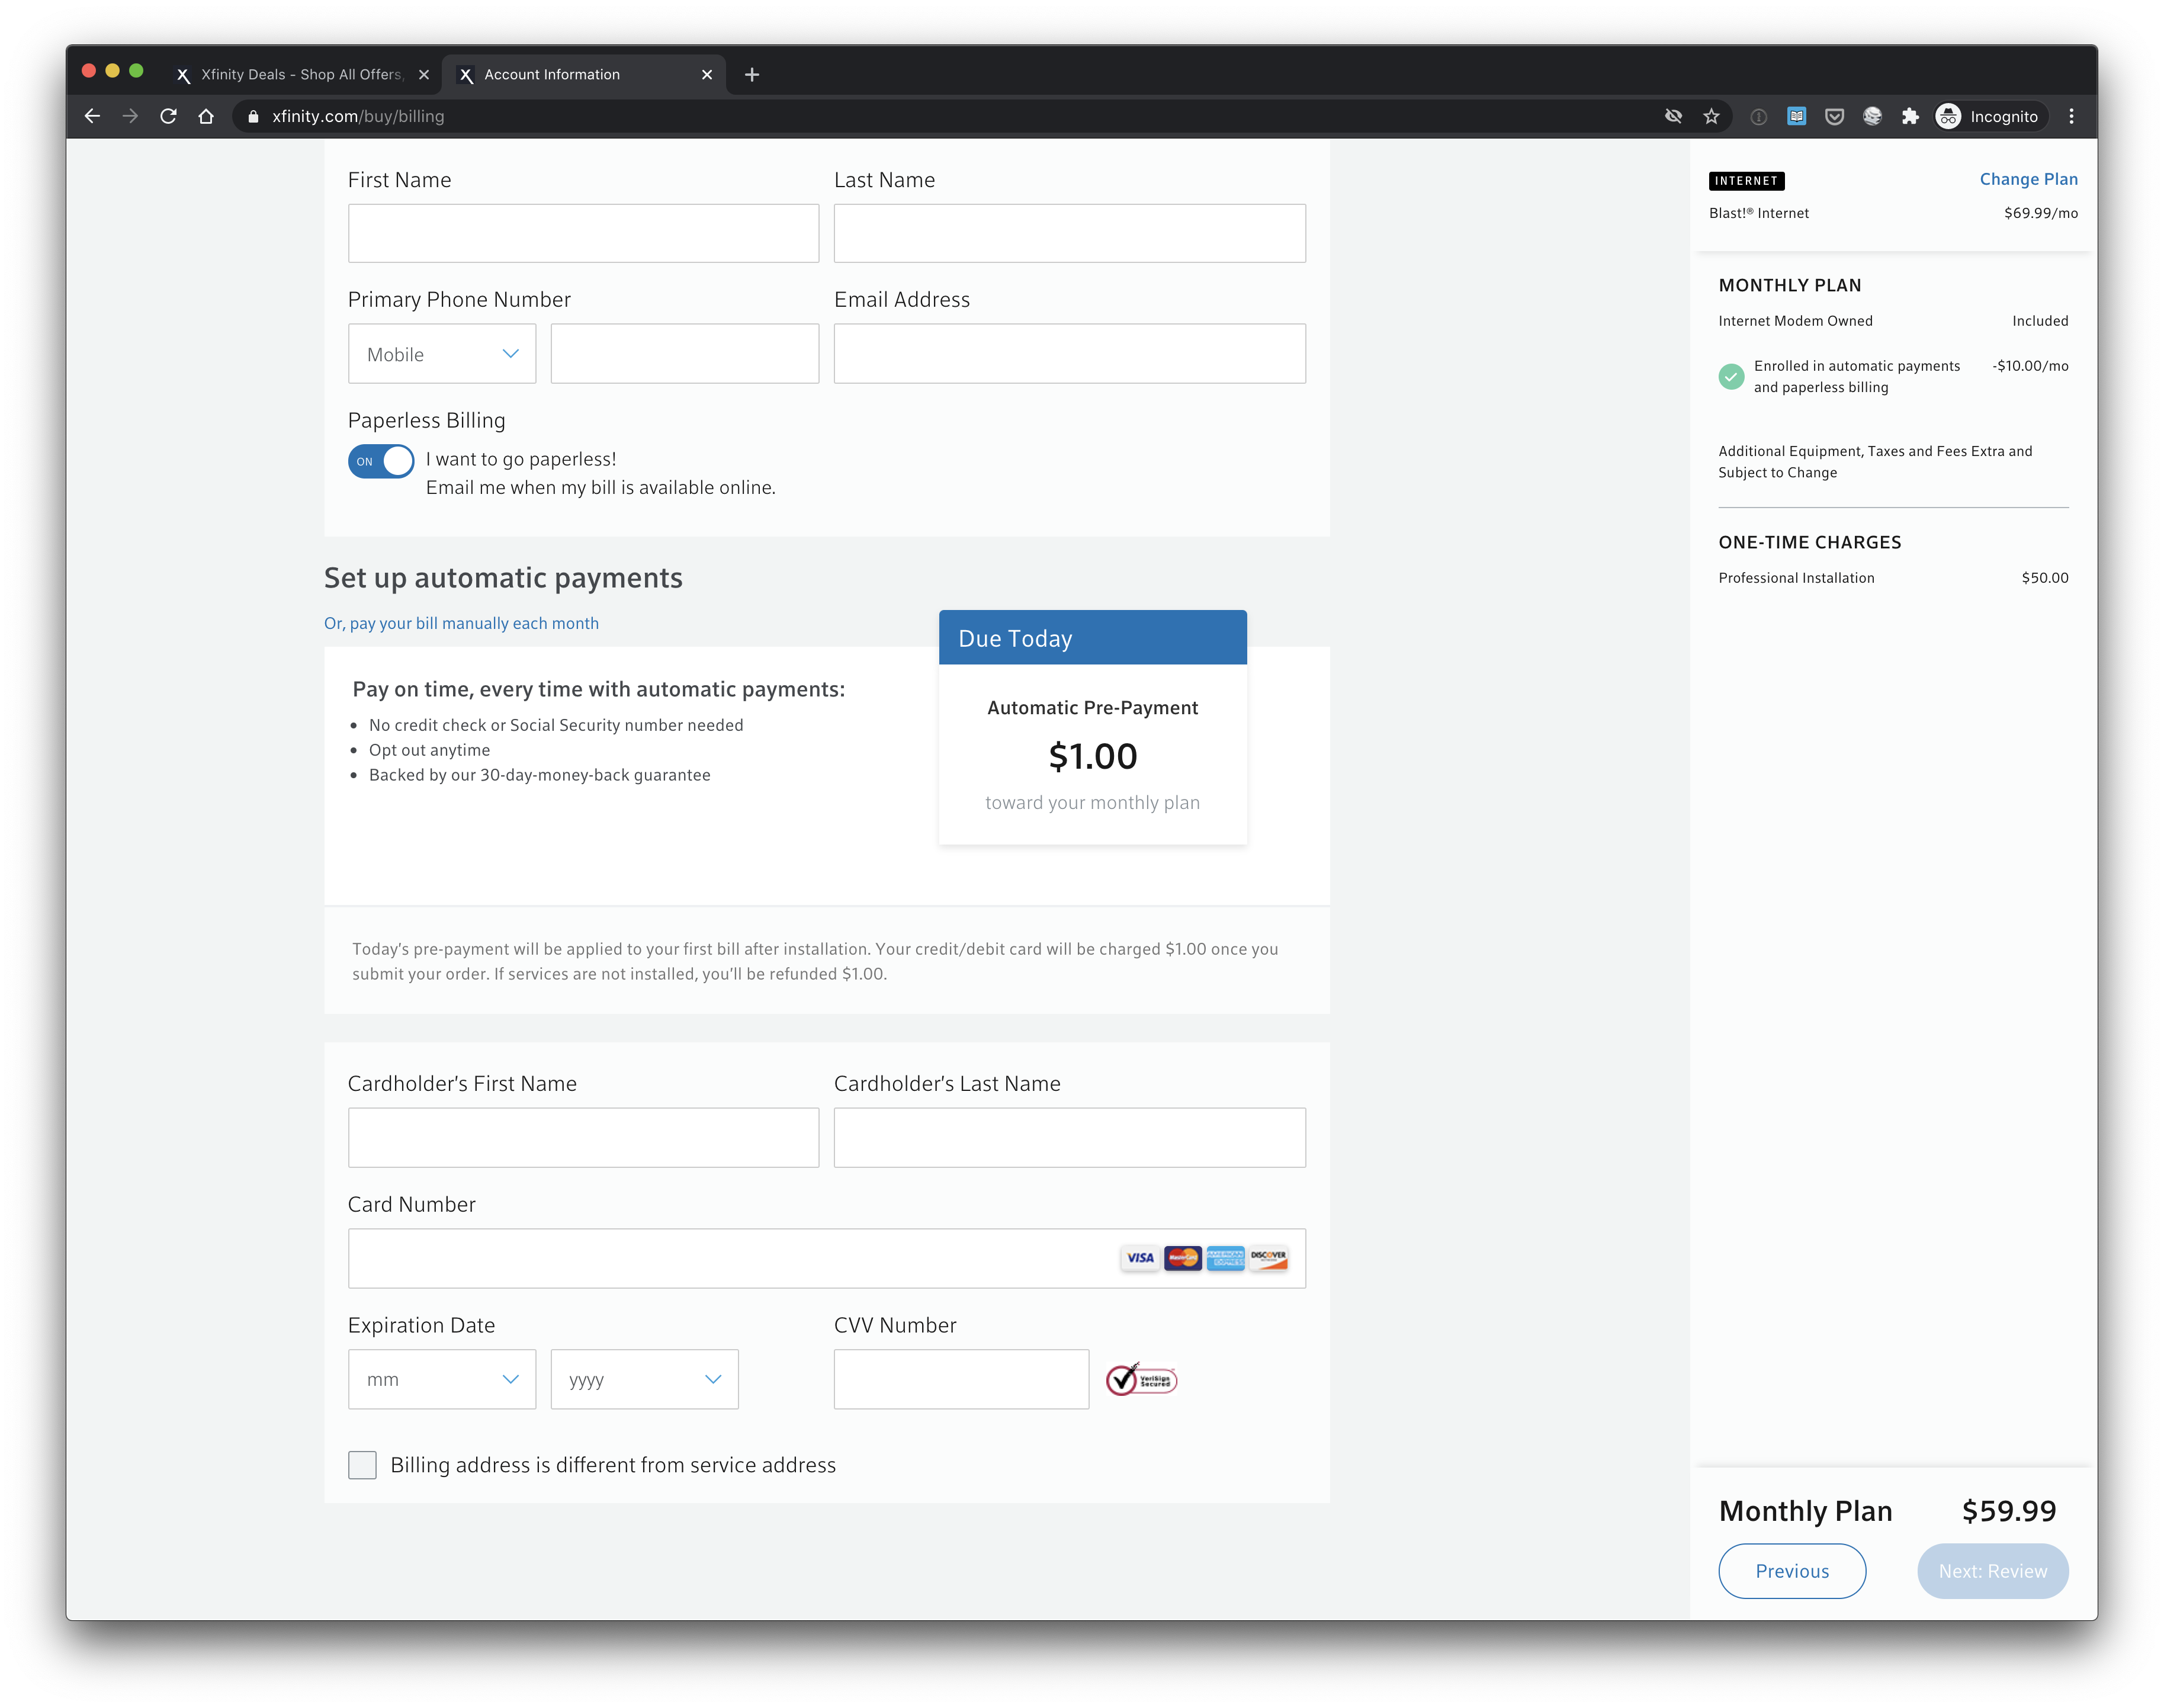
Task: Turn off the Paperless Billing toggle
Action: click(381, 461)
